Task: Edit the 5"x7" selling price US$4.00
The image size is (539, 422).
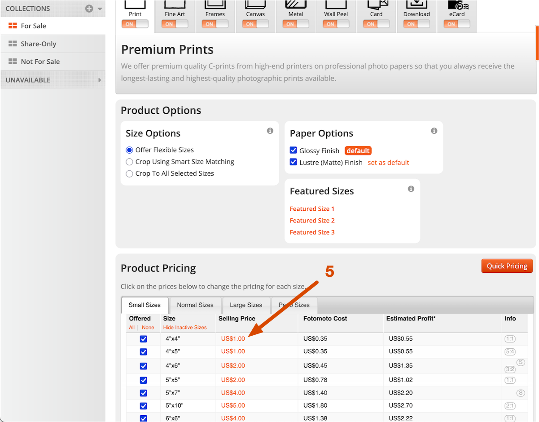Action: point(233,393)
